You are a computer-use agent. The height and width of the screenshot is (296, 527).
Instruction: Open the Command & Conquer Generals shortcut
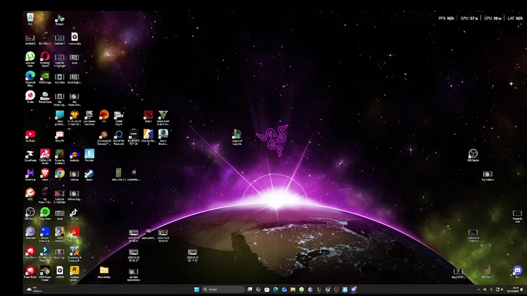pyautogui.click(x=104, y=138)
